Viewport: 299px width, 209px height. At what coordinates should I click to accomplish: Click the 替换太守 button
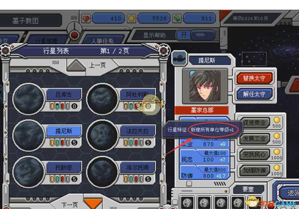click(x=254, y=78)
